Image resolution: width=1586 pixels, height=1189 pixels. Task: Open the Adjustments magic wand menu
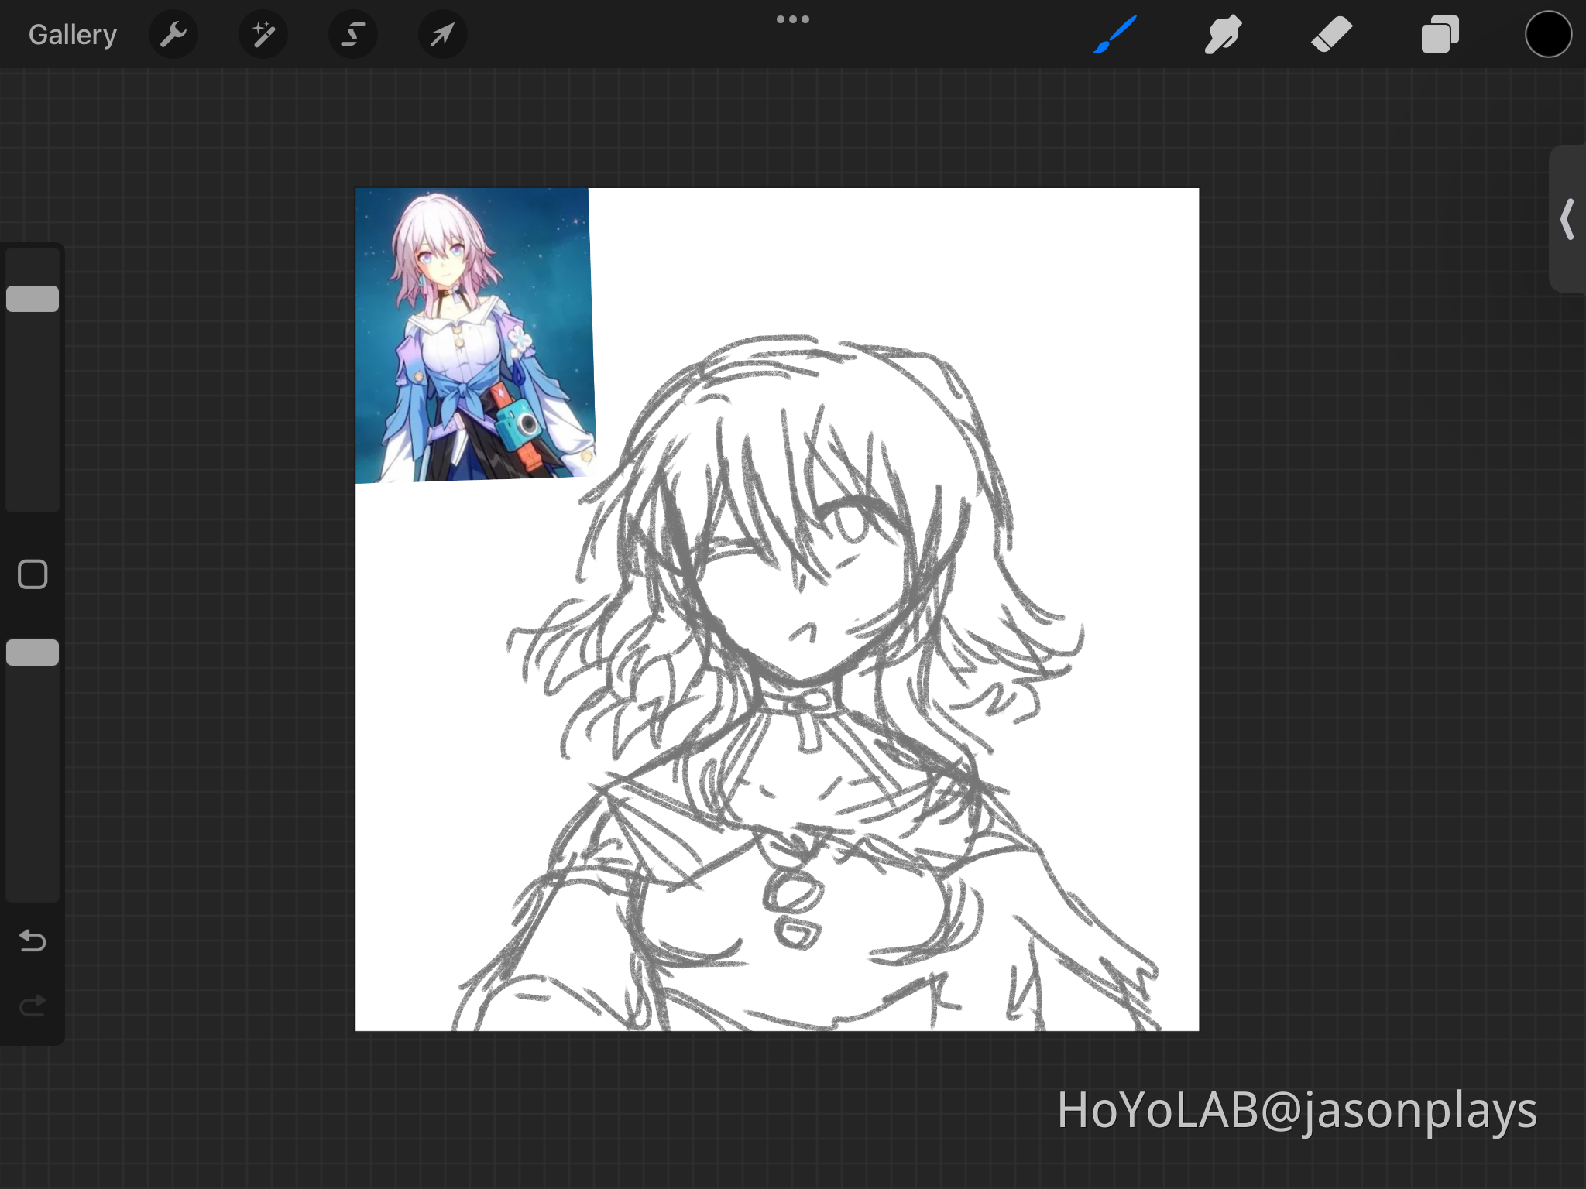tap(263, 34)
